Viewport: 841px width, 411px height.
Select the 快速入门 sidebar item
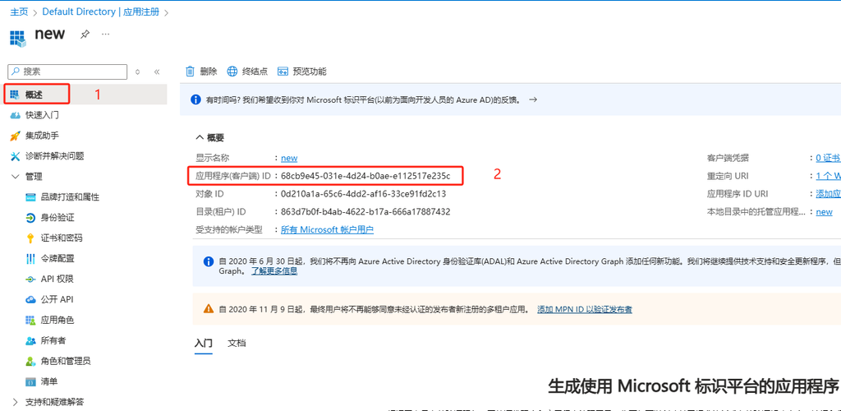[x=42, y=115]
